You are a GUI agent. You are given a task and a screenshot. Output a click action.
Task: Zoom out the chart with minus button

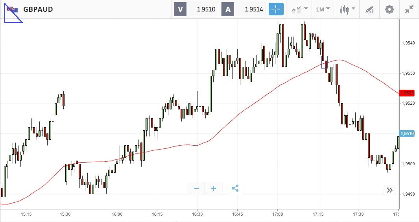[x=196, y=189]
